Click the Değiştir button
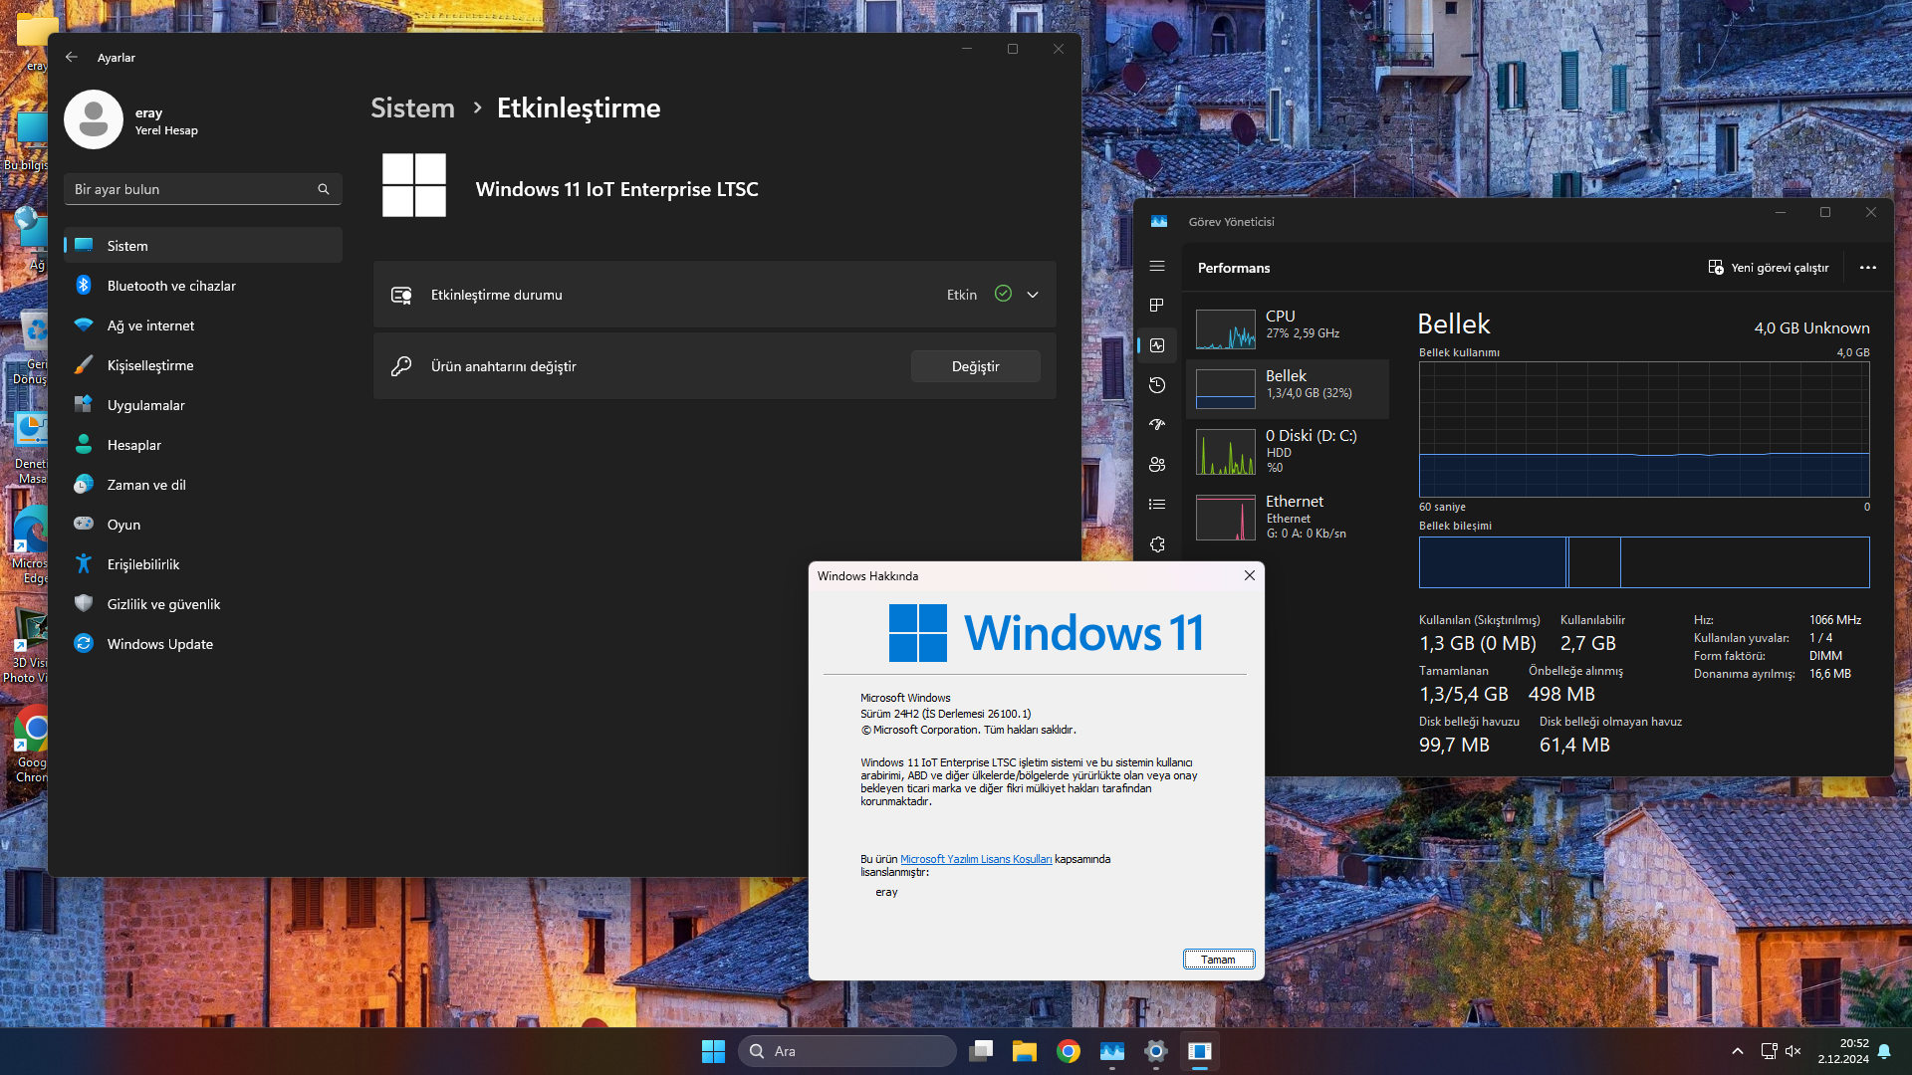The image size is (1912, 1075). [x=975, y=366]
